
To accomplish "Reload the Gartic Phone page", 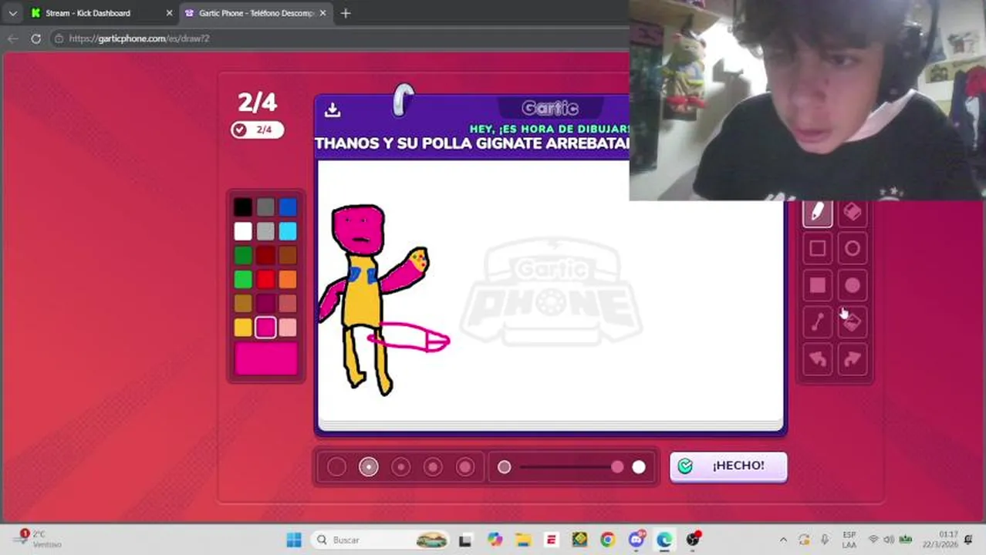I will (35, 39).
